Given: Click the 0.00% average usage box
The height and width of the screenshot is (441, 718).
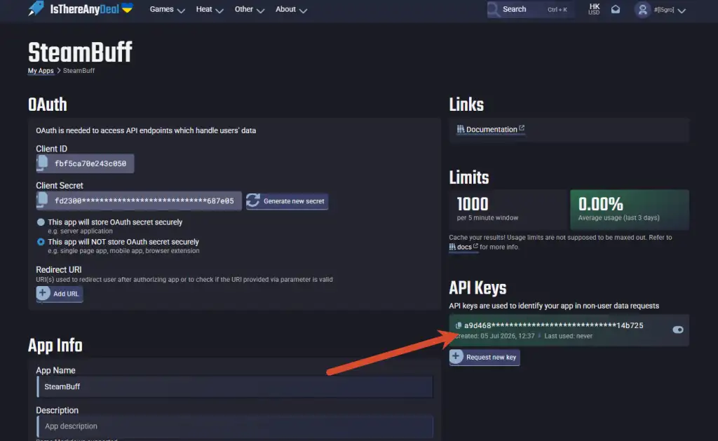Looking at the screenshot, I should [630, 209].
